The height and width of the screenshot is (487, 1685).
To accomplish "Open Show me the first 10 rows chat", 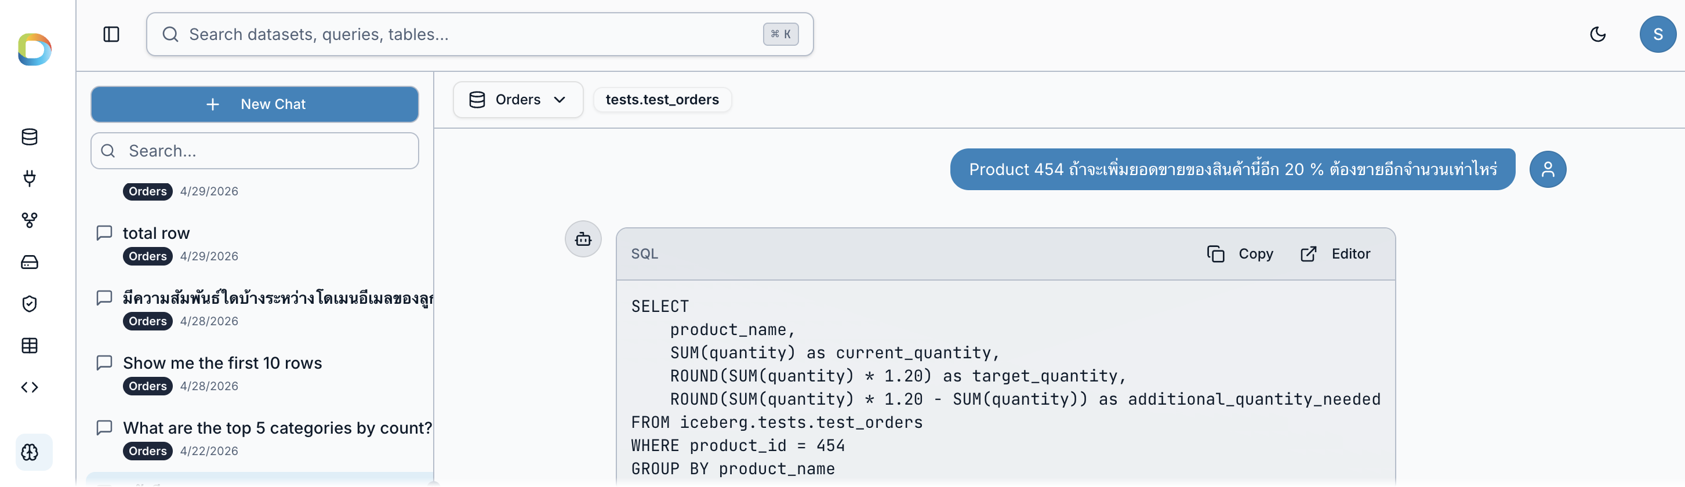I will 223,363.
